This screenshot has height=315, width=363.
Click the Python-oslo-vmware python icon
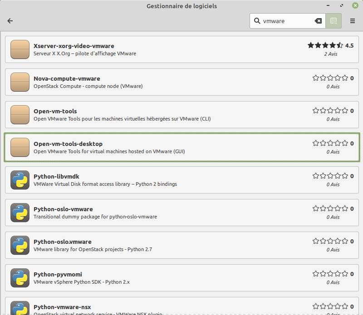click(20, 212)
